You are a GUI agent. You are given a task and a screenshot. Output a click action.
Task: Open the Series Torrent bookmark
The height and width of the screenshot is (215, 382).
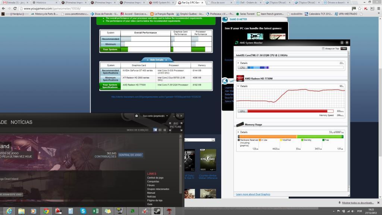coord(245,14)
